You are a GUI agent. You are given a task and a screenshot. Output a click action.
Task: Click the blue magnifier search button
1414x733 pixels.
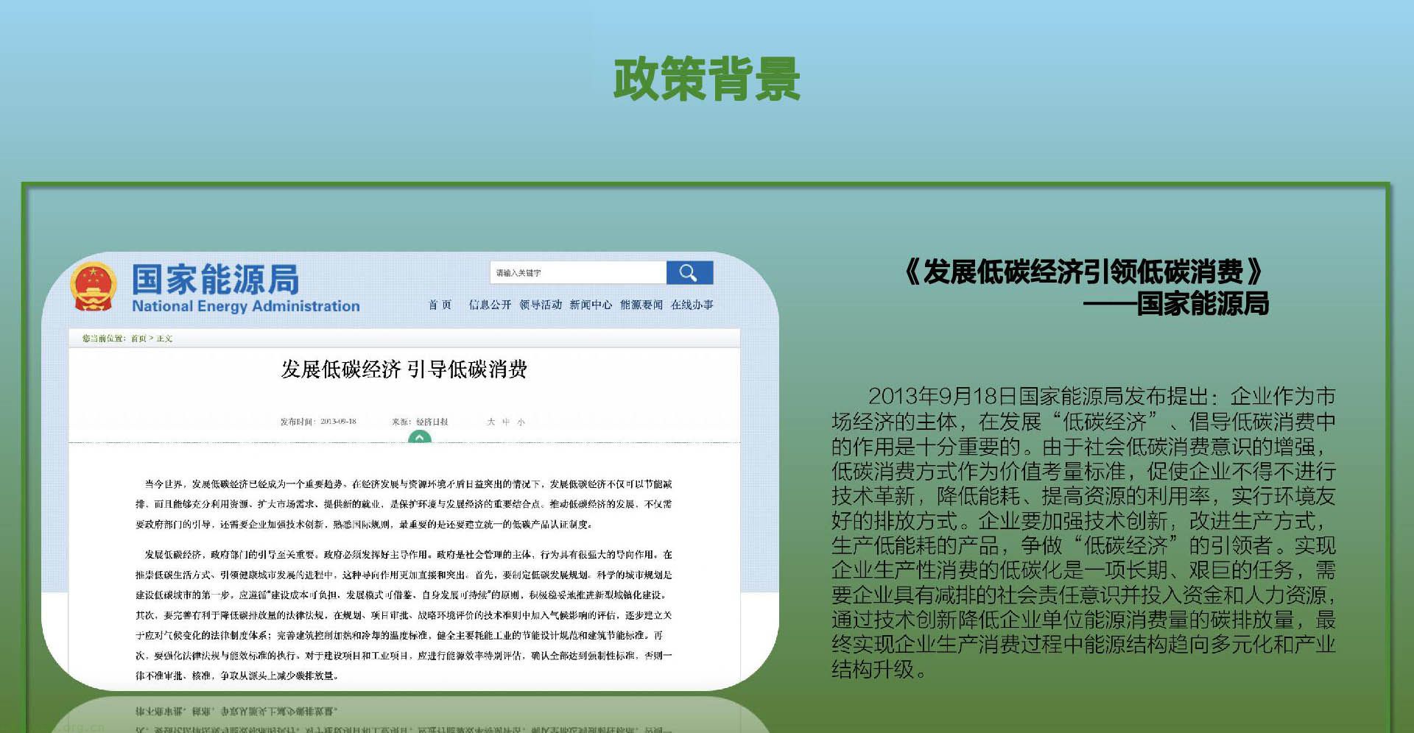[689, 273]
